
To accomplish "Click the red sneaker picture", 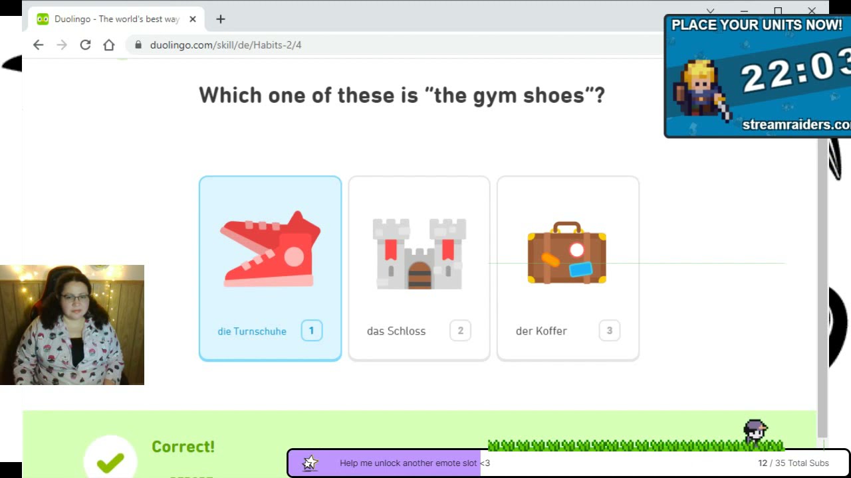I will (x=270, y=249).
